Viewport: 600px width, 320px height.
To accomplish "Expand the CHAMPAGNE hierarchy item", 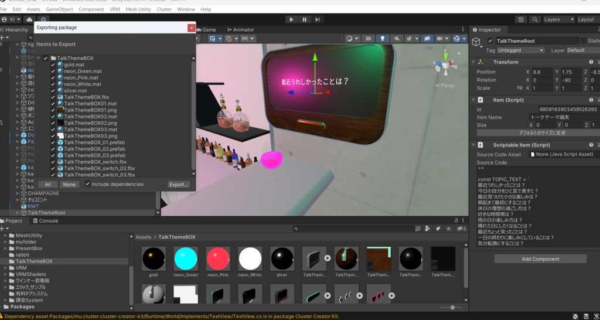I will (17, 193).
